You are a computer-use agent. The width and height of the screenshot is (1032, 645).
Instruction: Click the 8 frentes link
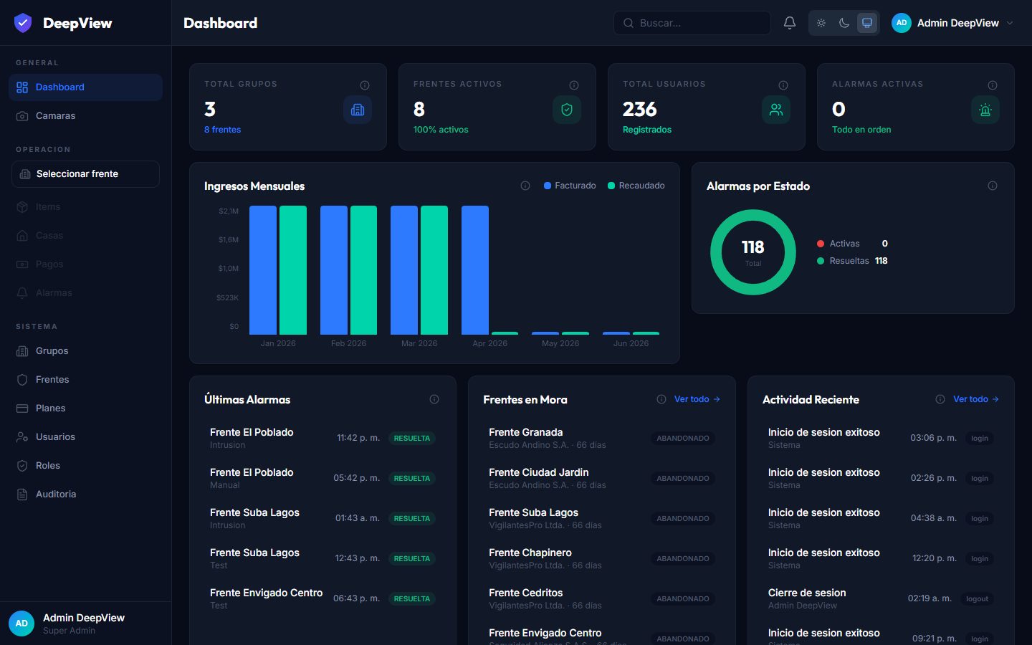(222, 130)
